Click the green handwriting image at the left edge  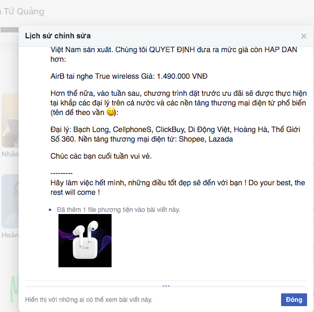pos(14,289)
